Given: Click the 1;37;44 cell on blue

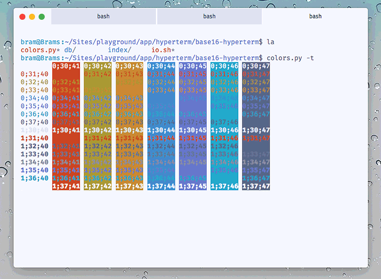Looking at the screenshot, I should (x=161, y=186).
